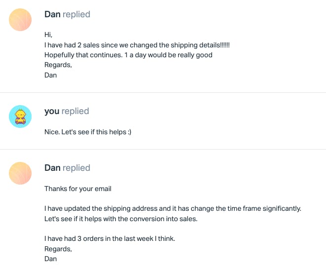Click the 'Nice. Let's see if this helps' message

(88, 132)
